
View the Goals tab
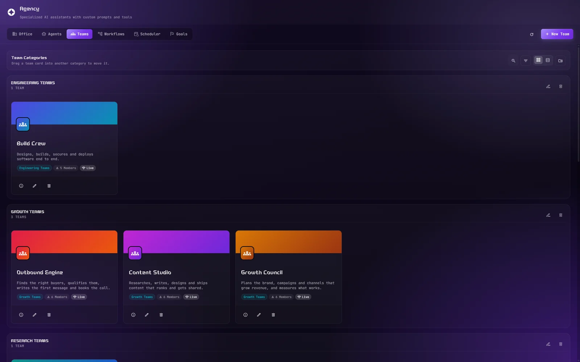(x=179, y=34)
